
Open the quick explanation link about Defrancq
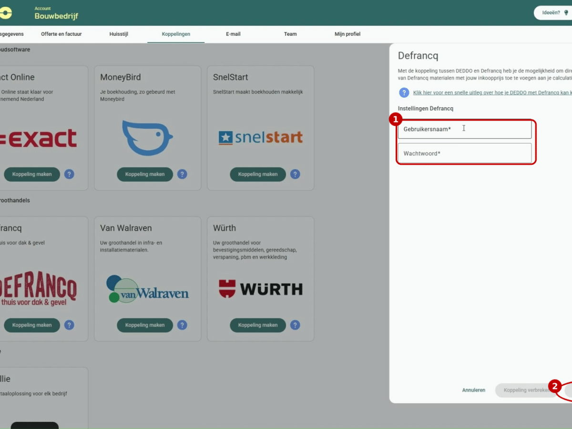(x=492, y=93)
